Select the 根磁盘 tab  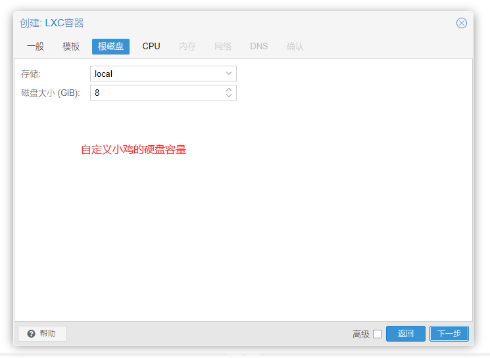(x=110, y=47)
